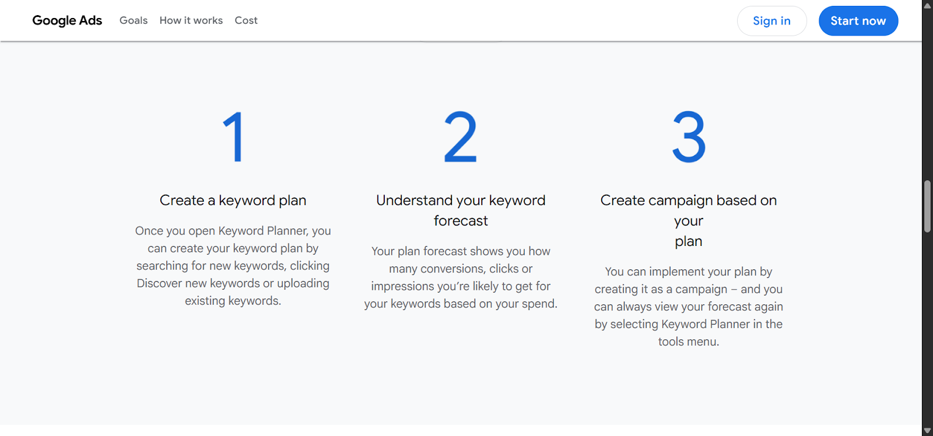Click the vertical scrollbar thumb
This screenshot has height=436, width=933.
pyautogui.click(x=927, y=206)
